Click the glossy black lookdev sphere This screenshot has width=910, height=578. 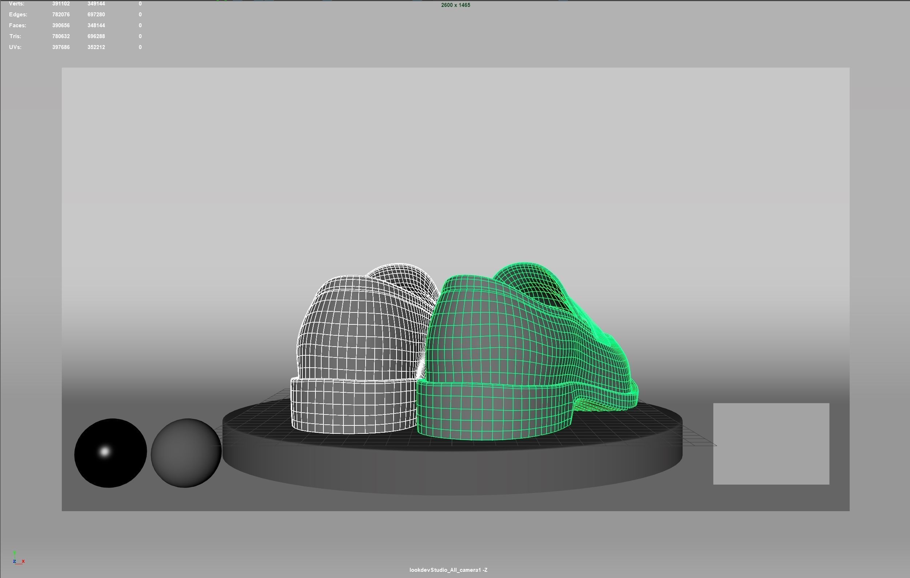(110, 453)
